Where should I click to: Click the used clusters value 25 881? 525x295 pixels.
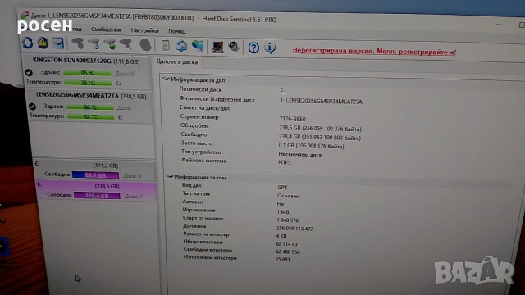[x=283, y=260]
